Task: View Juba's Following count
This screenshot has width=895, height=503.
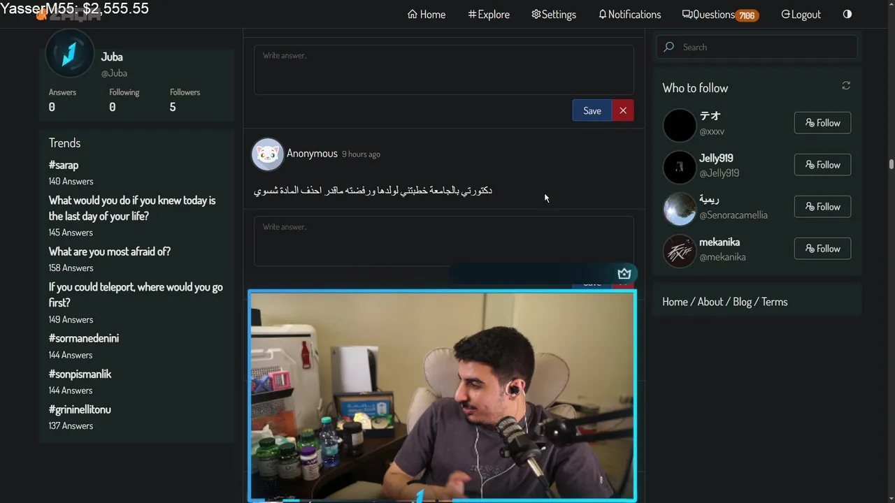Action: point(124,100)
